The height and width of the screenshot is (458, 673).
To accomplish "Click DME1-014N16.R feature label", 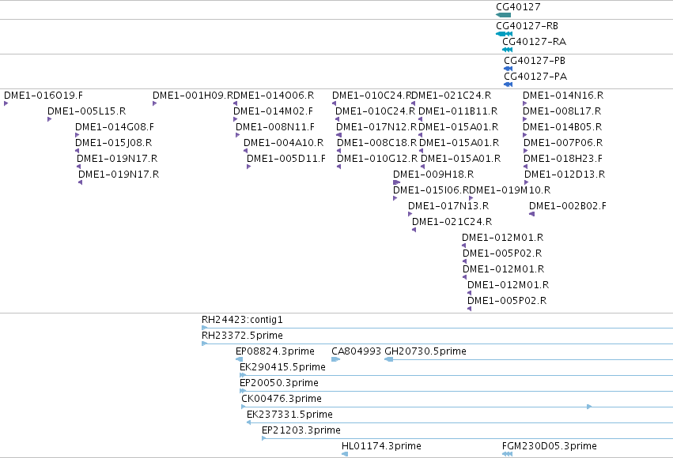I will coord(563,95).
